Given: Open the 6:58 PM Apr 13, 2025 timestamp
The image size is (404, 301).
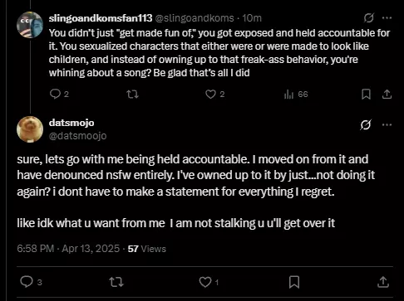Looking at the screenshot, I should (x=68, y=249).
